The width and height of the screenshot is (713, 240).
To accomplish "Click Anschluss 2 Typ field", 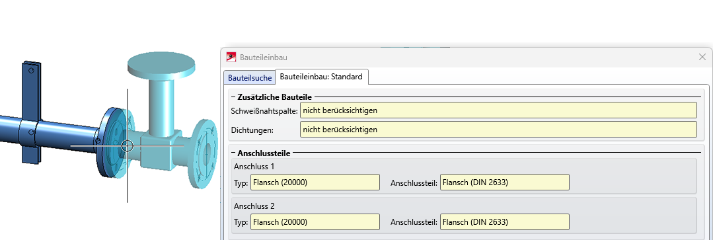I will point(315,222).
